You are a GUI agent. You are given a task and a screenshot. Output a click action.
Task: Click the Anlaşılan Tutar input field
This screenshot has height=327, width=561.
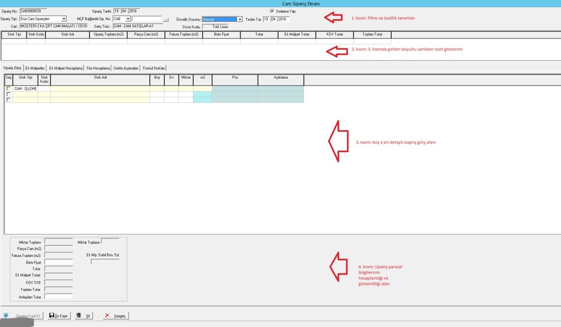point(59,296)
